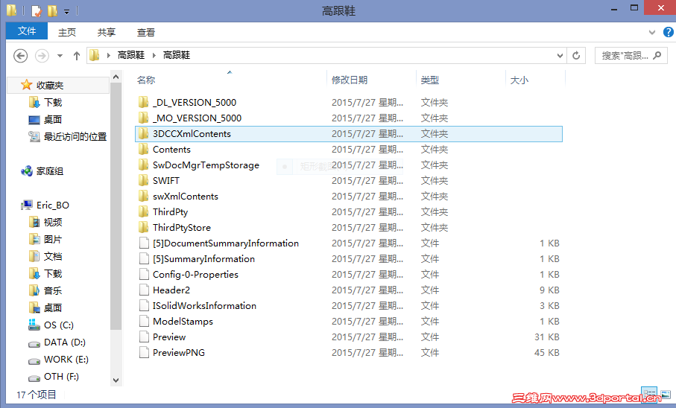
Task: Open recent locations dropdown arrow
Action: (x=60, y=56)
